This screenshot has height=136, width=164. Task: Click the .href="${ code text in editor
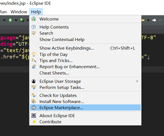(15, 57)
